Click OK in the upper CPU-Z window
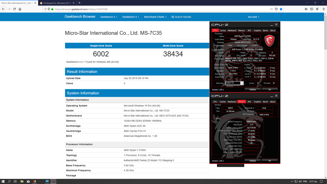 click(270, 90)
